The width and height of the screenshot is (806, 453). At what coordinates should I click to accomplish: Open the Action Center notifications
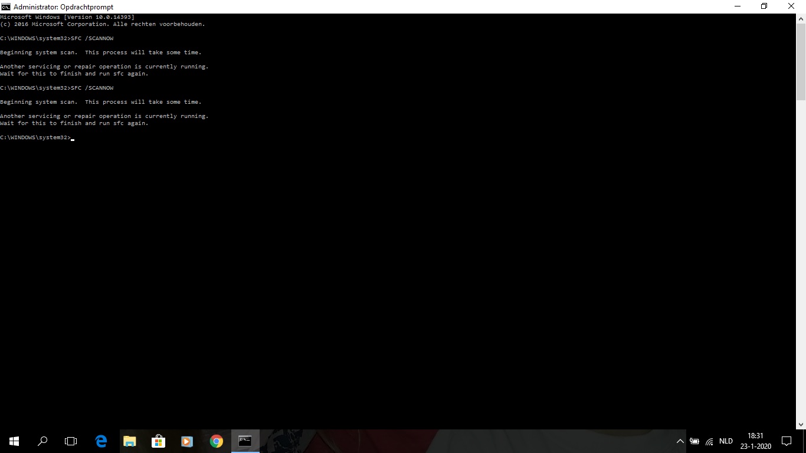[786, 441]
